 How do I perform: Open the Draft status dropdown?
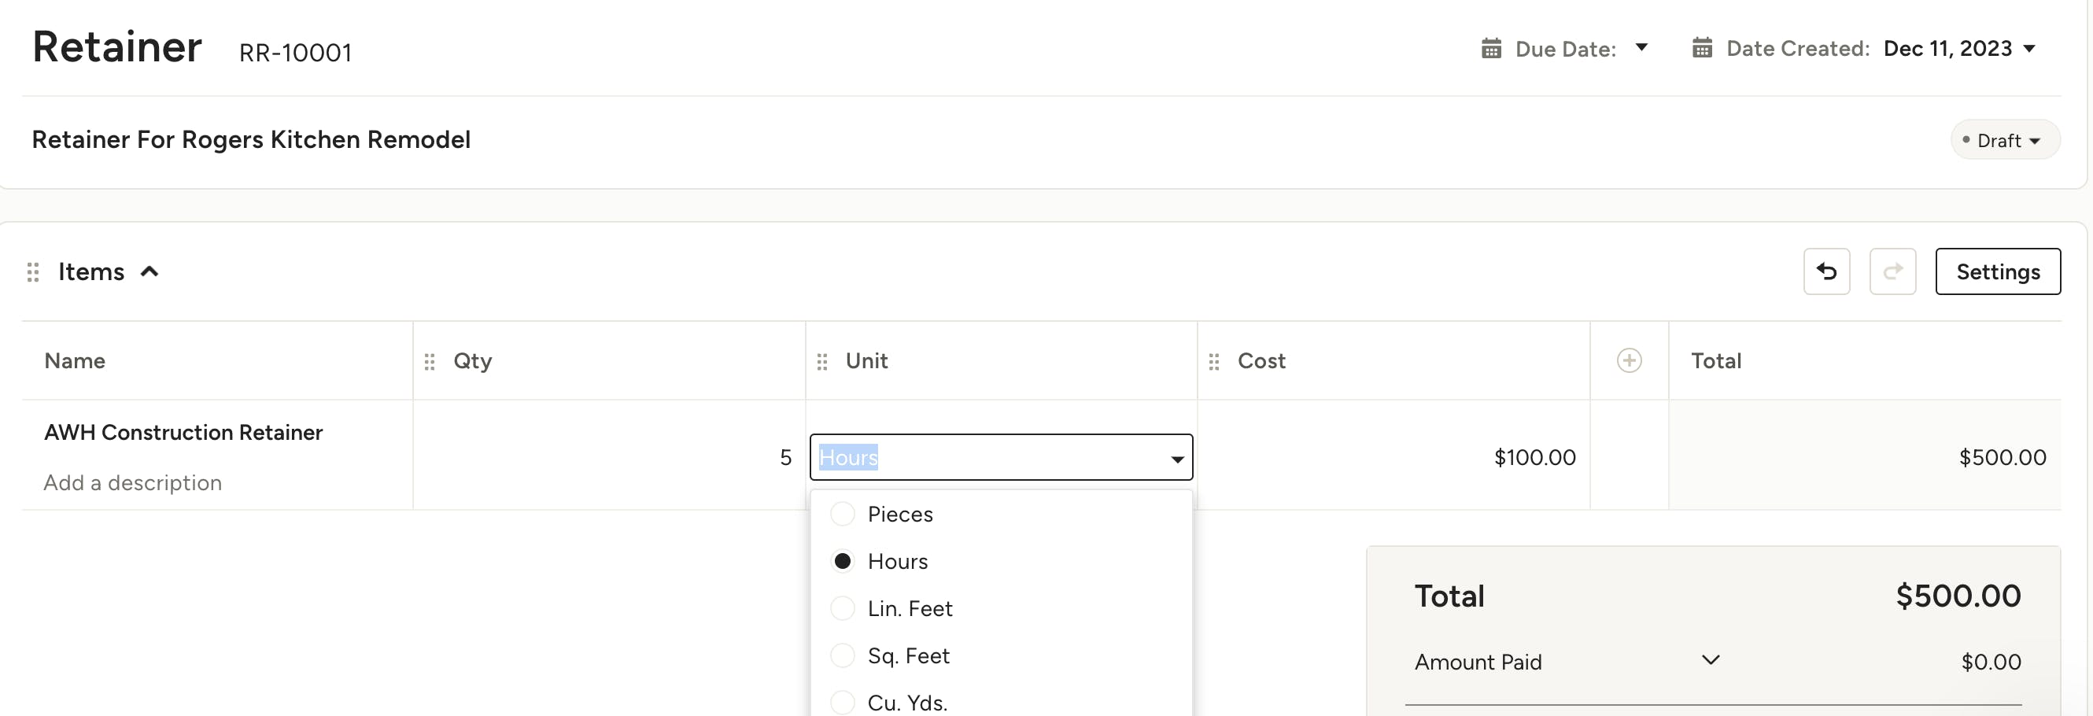click(x=2003, y=141)
